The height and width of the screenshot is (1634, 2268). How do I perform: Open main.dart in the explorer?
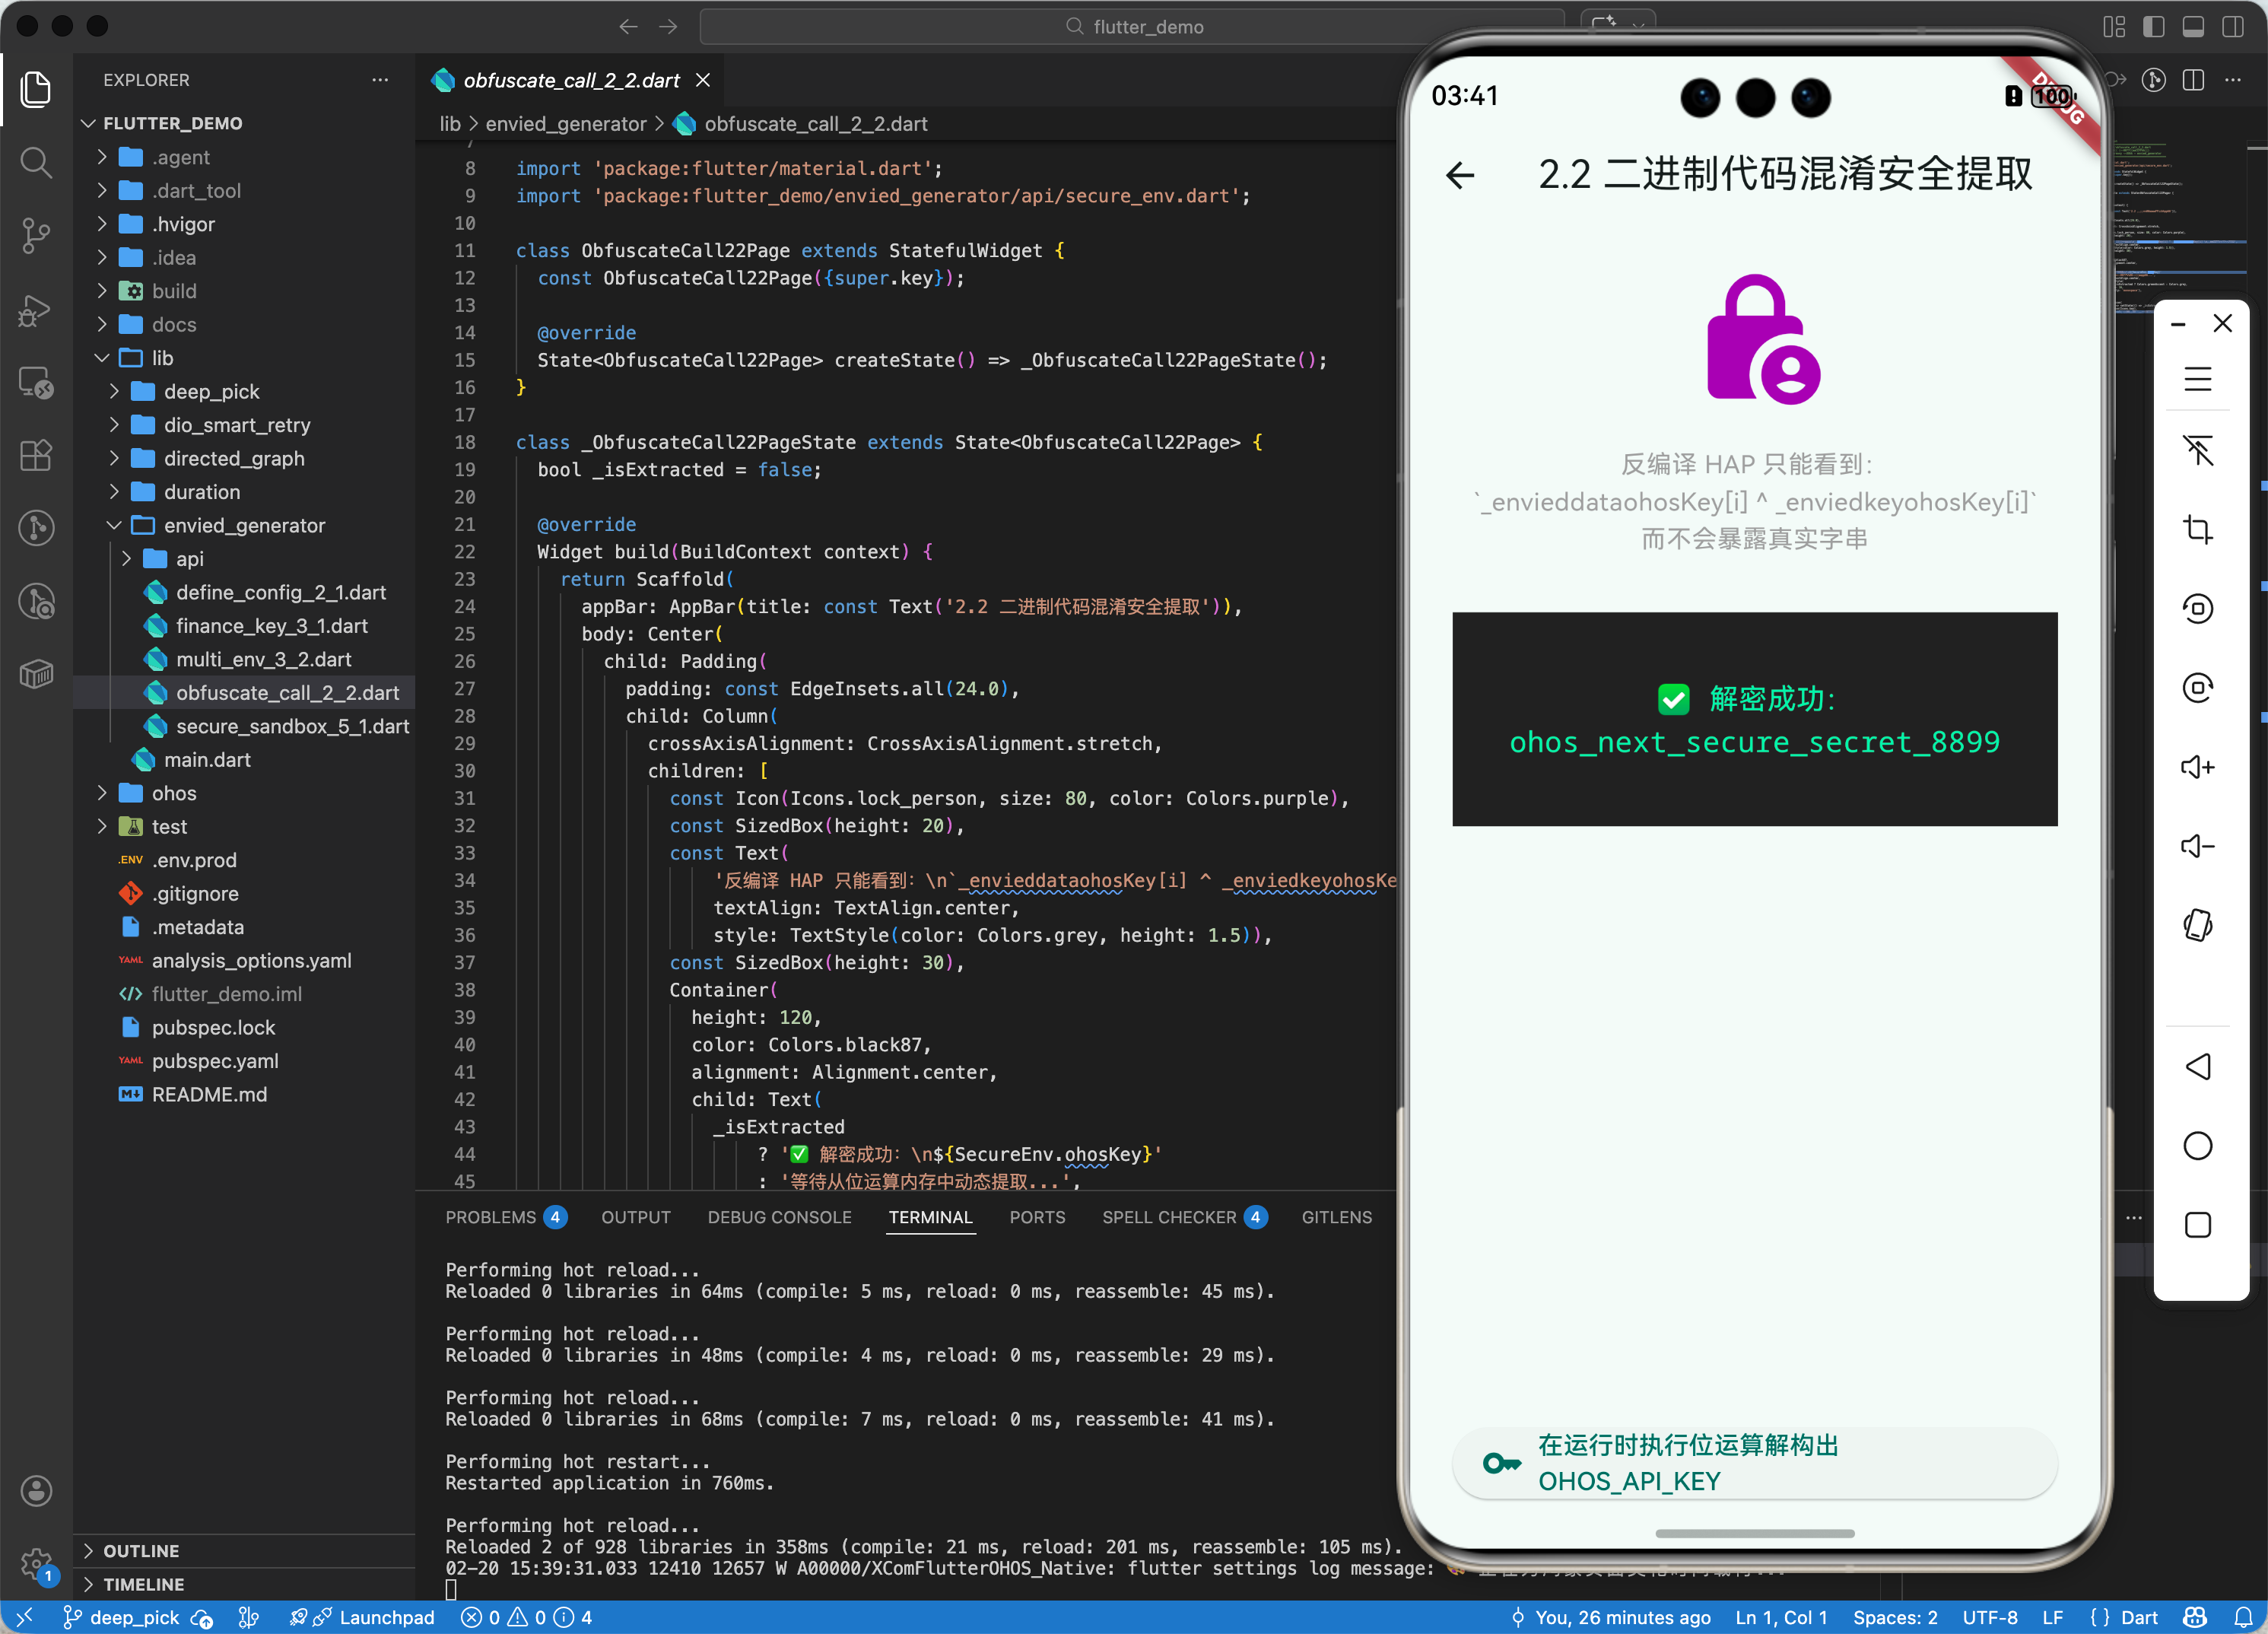(x=207, y=759)
